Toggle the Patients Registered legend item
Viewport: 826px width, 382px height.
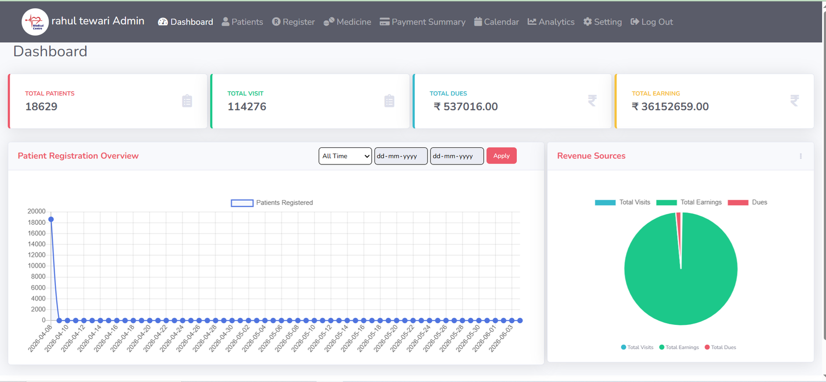pos(272,203)
